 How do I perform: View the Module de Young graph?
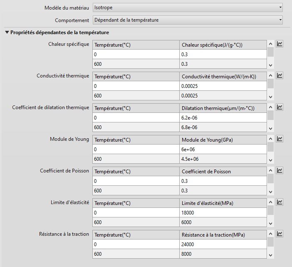280,139
